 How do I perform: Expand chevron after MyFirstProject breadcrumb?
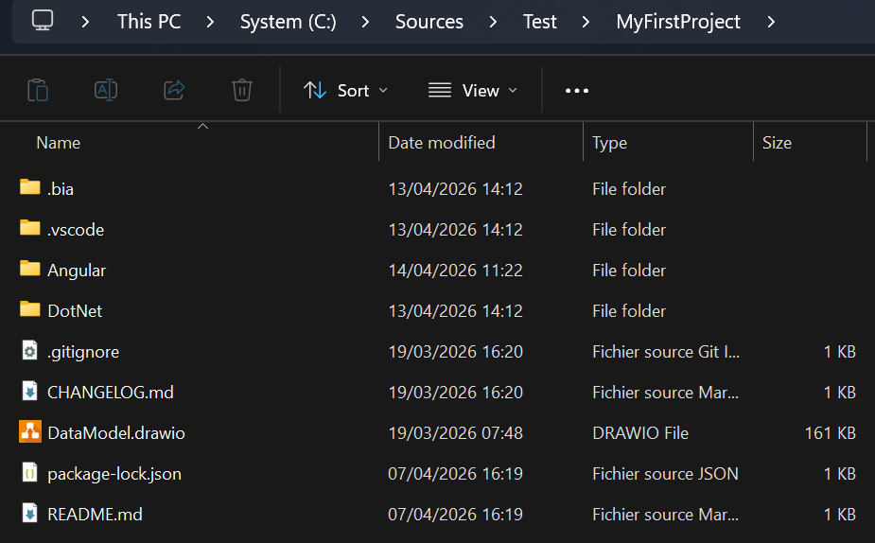pos(771,22)
